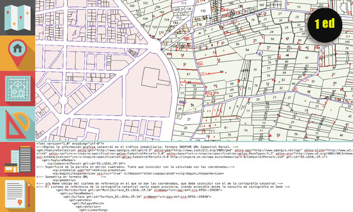Select parcel 111 on the cadastral map
Screen dimensions: 353x212
tap(184, 4)
